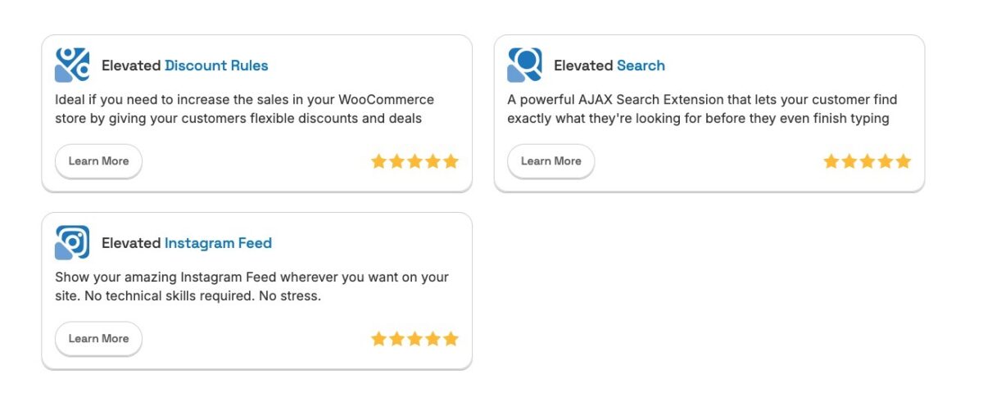The width and height of the screenshot is (983, 406).
Task: Click the Elevated Discount Rules plugin icon
Action: click(x=72, y=65)
